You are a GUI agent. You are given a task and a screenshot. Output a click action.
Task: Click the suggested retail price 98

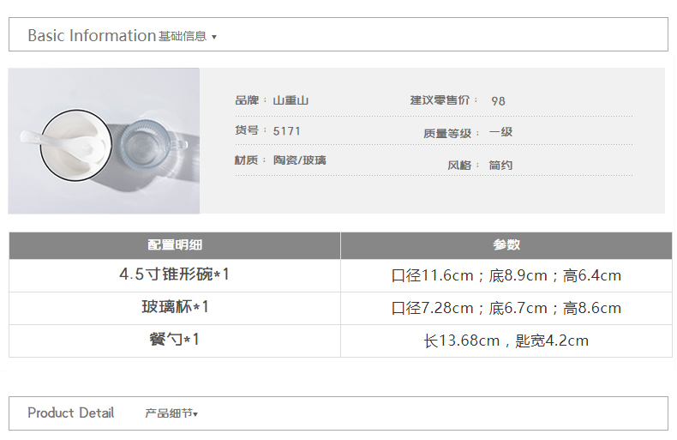[x=498, y=101]
